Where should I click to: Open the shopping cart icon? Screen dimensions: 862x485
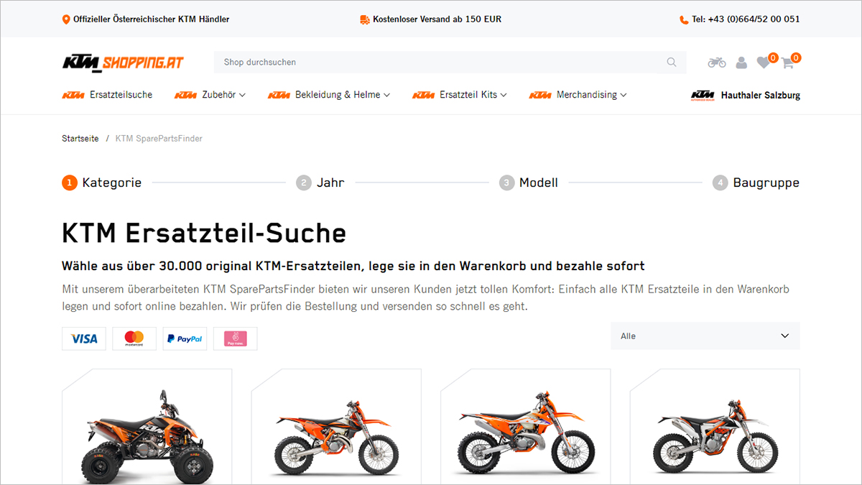click(x=787, y=63)
